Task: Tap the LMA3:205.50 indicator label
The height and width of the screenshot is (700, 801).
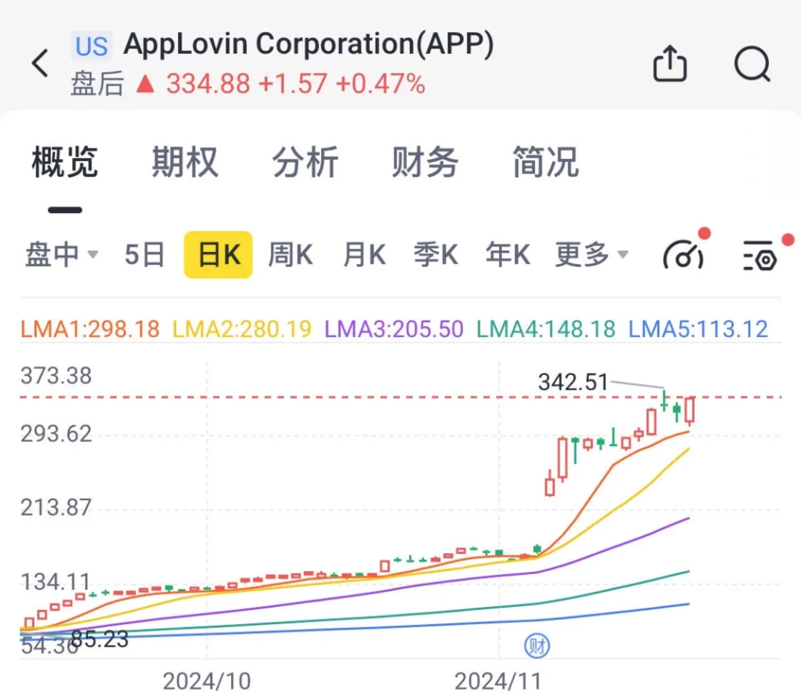Action: pos(394,329)
